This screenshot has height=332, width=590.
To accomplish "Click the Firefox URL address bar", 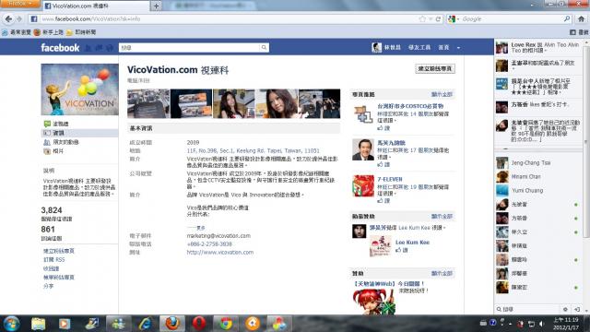I will pyautogui.click(x=229, y=18).
